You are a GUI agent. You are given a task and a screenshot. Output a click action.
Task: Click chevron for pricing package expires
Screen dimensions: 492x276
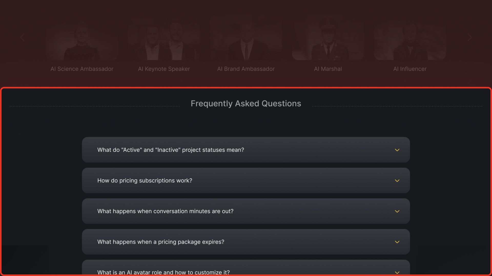397,242
